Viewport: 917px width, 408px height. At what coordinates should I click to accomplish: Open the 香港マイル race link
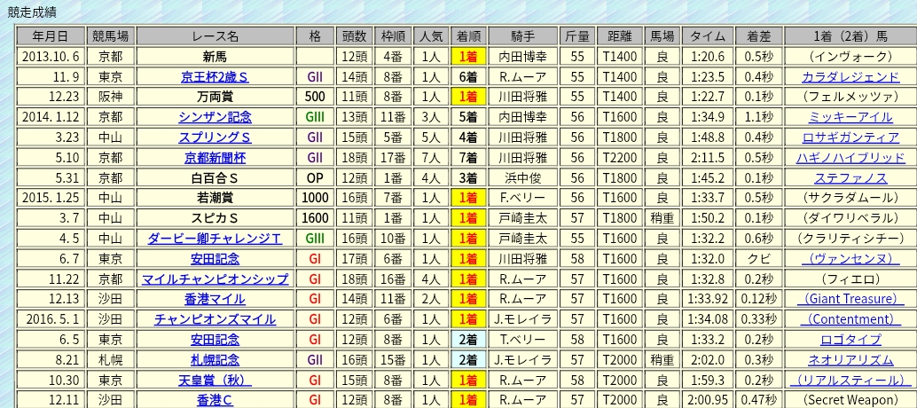coord(215,299)
